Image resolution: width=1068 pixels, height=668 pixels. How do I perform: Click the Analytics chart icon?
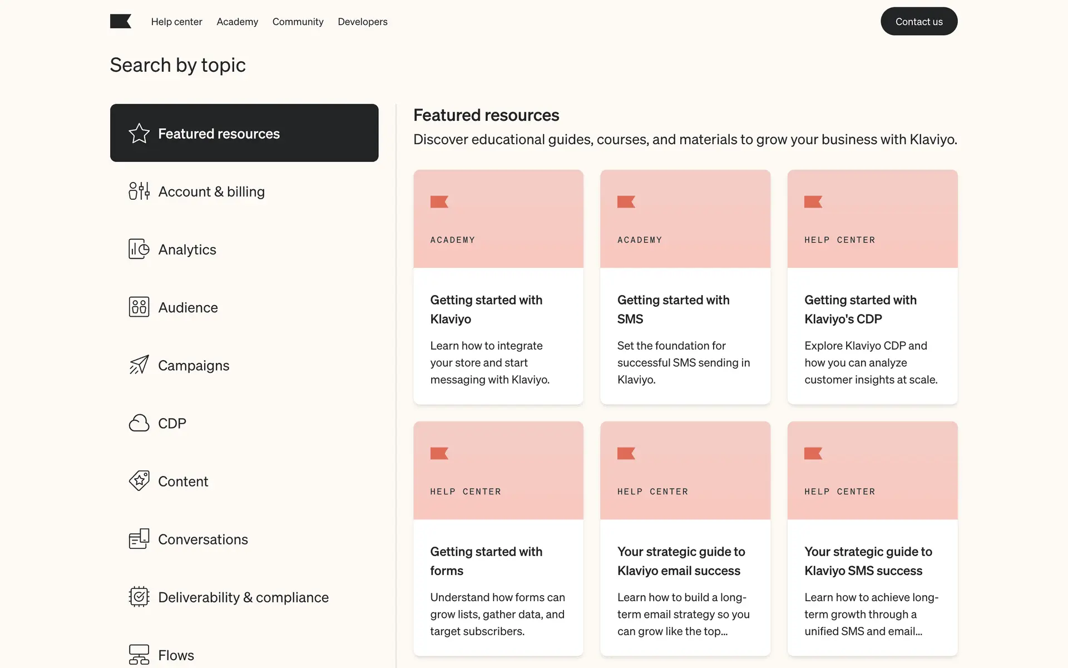(139, 249)
